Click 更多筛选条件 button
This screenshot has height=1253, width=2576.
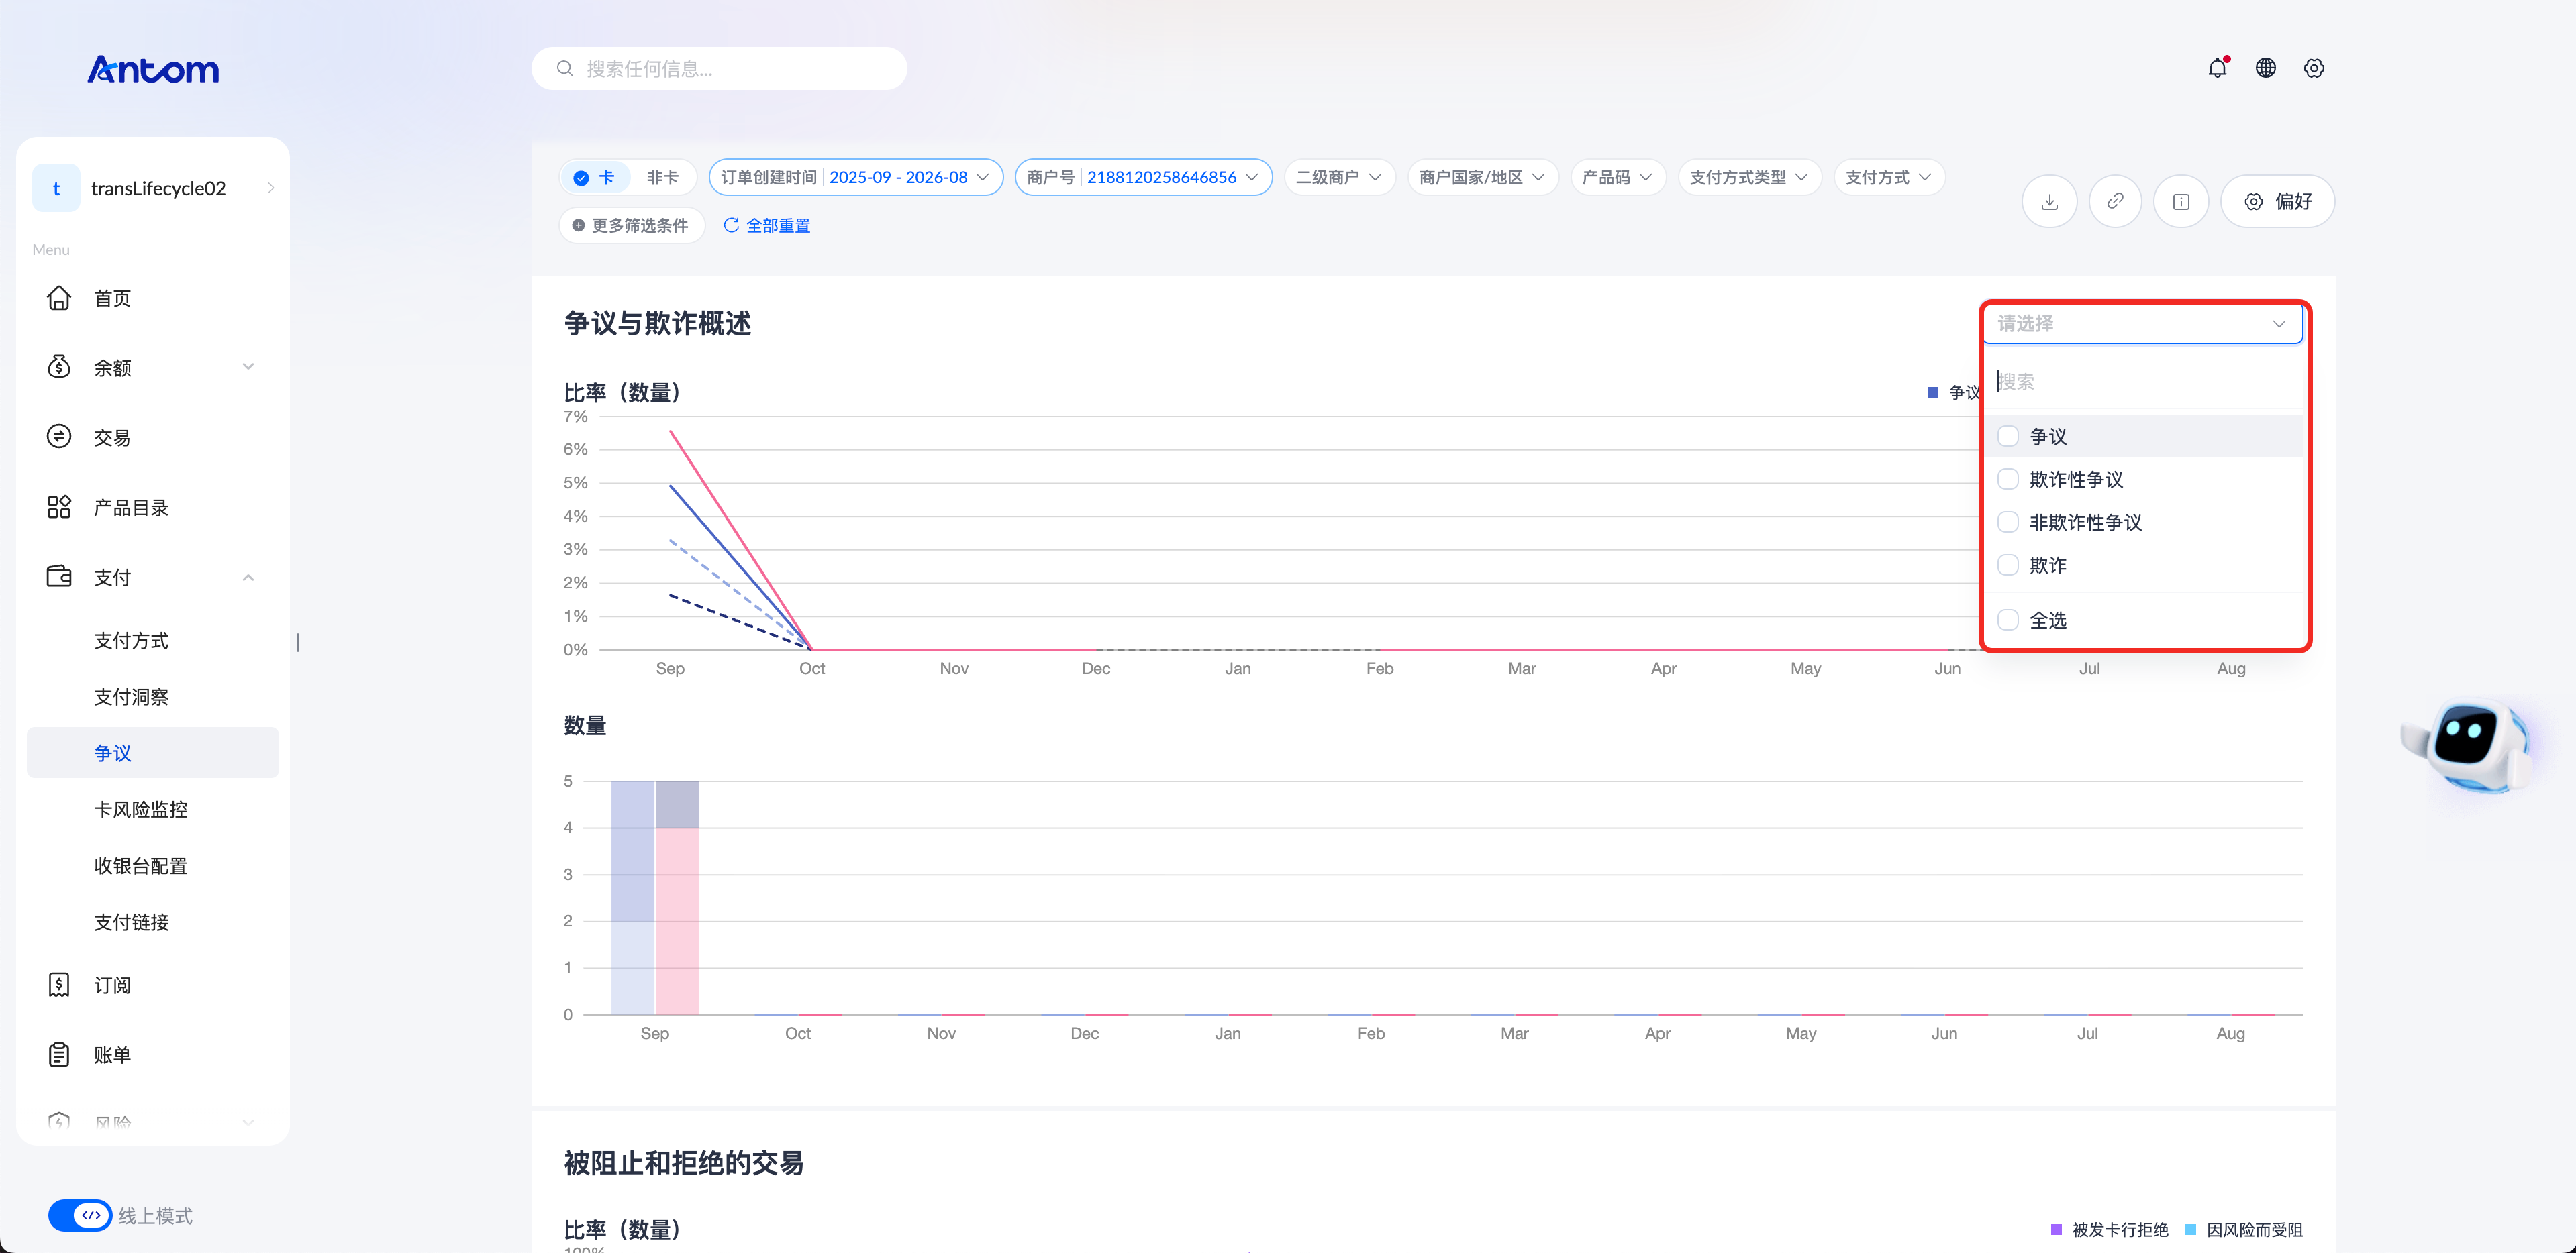pyautogui.click(x=631, y=225)
